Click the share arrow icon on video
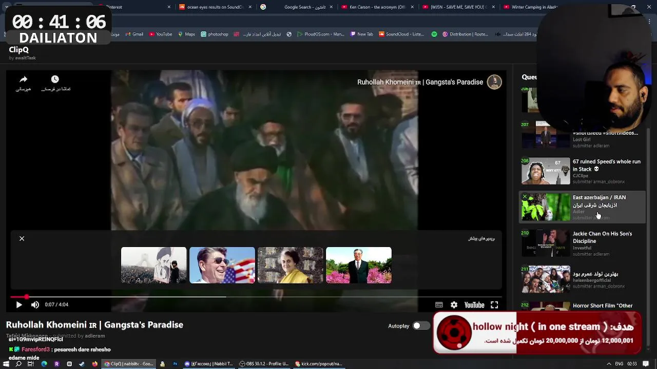 23,79
